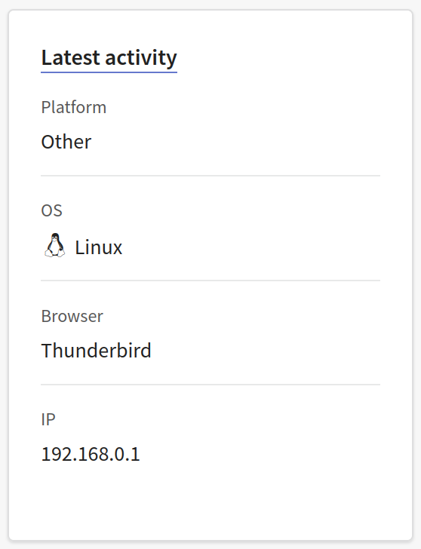The image size is (421, 549).
Task: Open the Latest activity heading link
Action: tap(109, 58)
